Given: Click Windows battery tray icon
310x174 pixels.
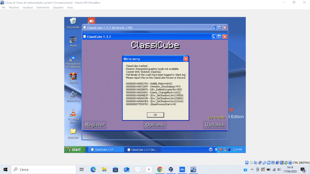Looking at the screenshot, I should [x=268, y=169].
